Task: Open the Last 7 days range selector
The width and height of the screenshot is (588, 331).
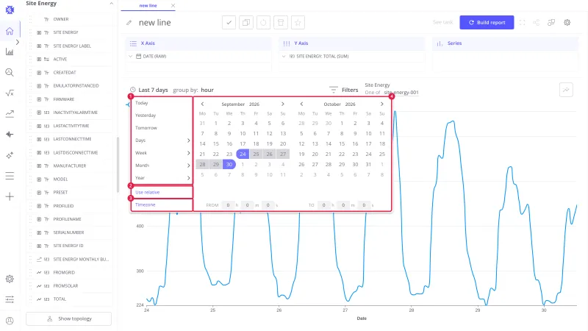Action: tap(153, 90)
